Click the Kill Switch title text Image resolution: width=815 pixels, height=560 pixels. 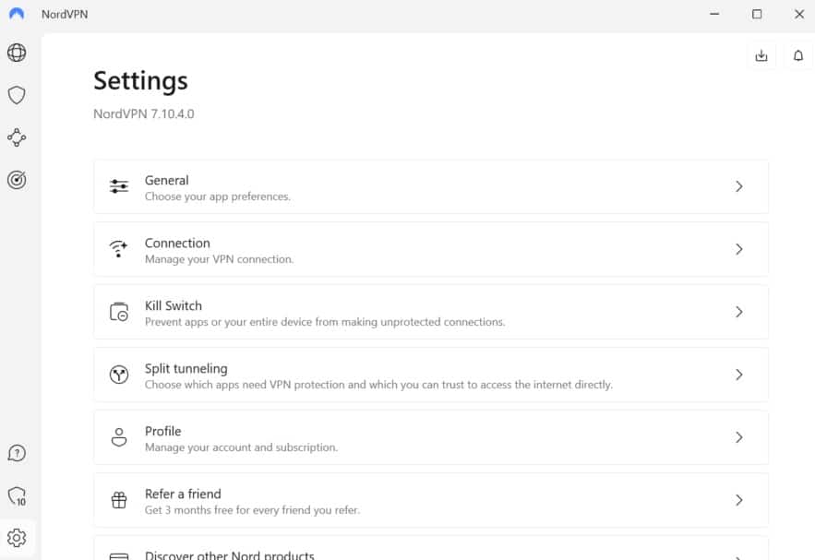(x=174, y=306)
